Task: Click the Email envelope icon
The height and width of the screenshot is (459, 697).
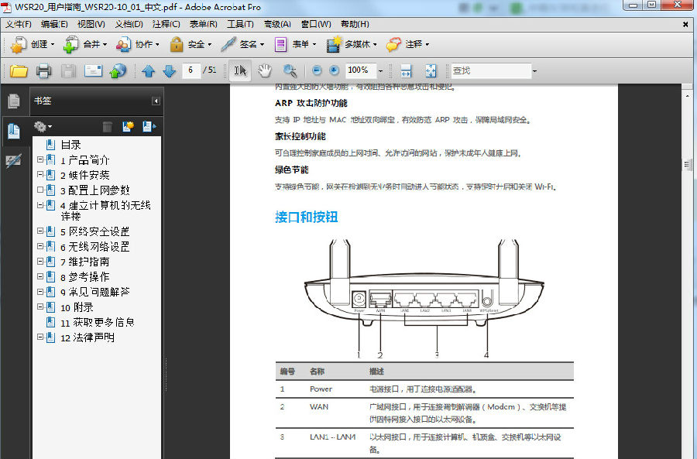Action: tap(94, 70)
